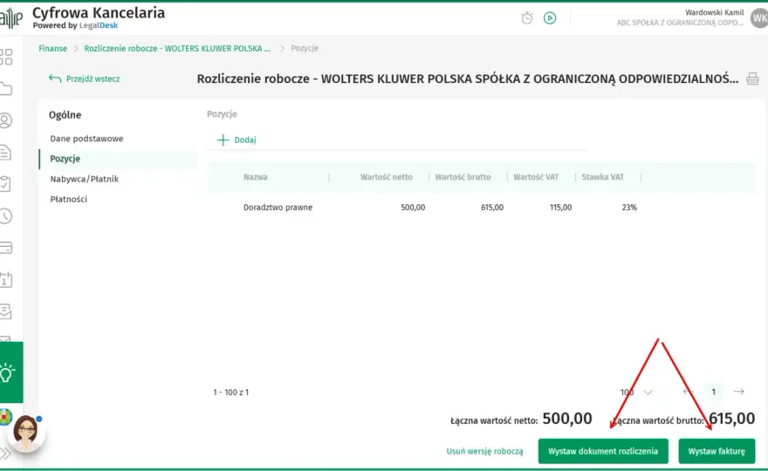Click Wystaw dokument rozliczenia button
Viewport: 768px width, 471px height.
[x=603, y=451]
